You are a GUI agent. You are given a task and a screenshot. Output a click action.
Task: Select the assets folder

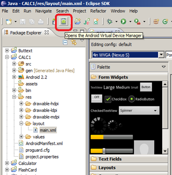pos(31,84)
